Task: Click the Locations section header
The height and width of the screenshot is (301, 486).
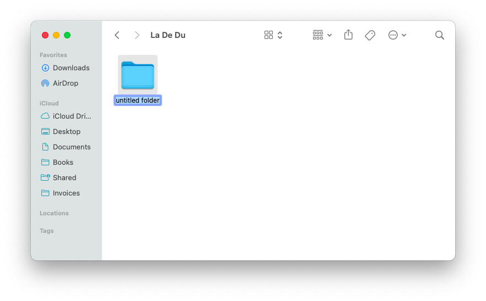Action: tap(54, 213)
